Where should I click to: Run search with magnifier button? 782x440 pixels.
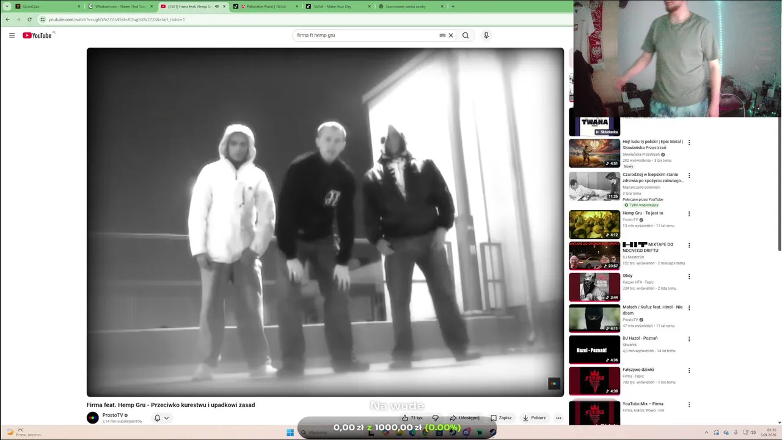coord(466,35)
